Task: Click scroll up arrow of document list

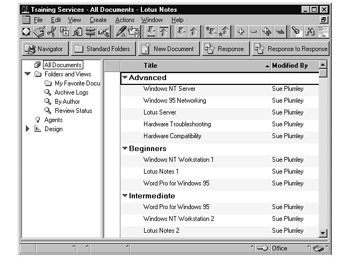Action: coord(323,64)
